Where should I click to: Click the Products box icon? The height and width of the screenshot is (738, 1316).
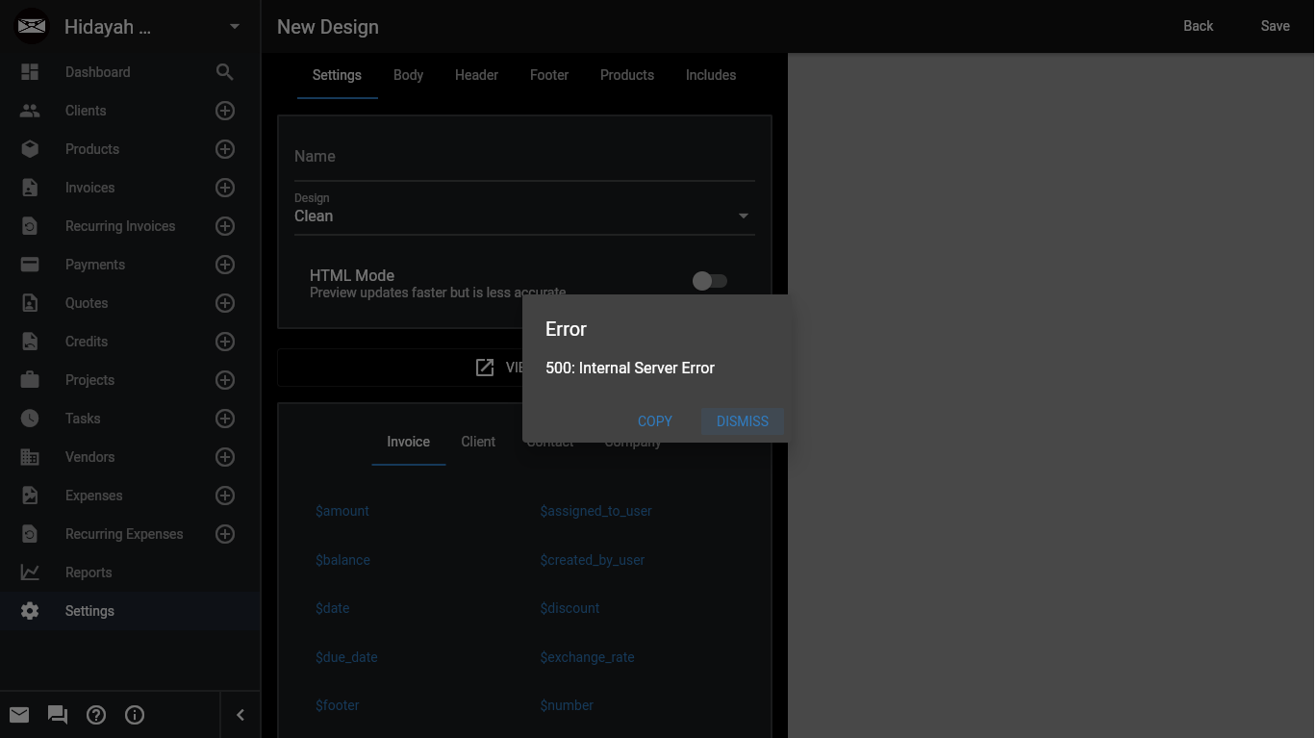(x=30, y=149)
